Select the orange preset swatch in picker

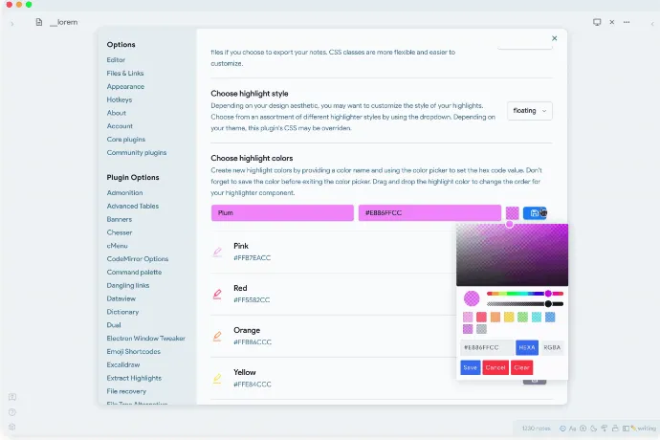coord(495,317)
